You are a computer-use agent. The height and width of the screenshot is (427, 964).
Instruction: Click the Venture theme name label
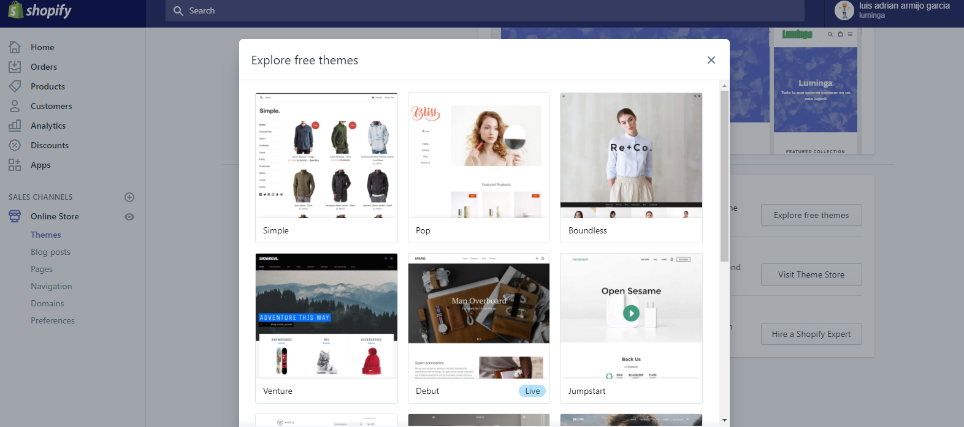pos(278,391)
